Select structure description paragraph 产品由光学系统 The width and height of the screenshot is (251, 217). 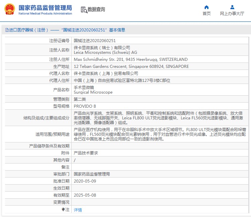click(159, 118)
